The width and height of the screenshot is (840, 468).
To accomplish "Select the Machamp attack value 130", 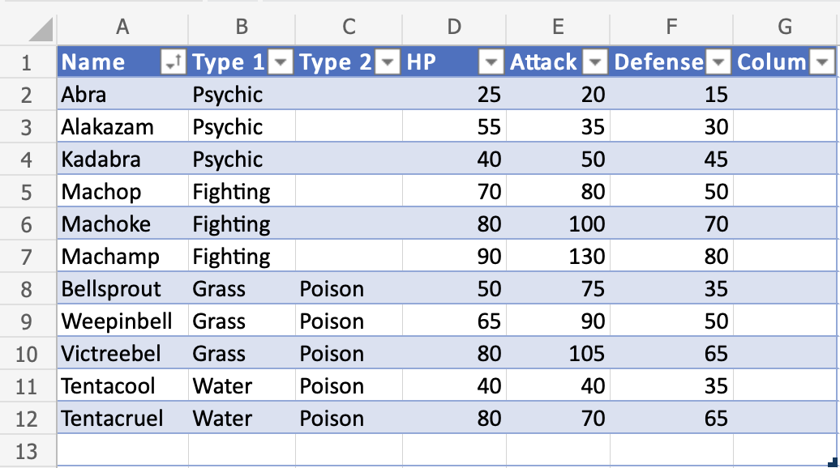I will coord(558,257).
